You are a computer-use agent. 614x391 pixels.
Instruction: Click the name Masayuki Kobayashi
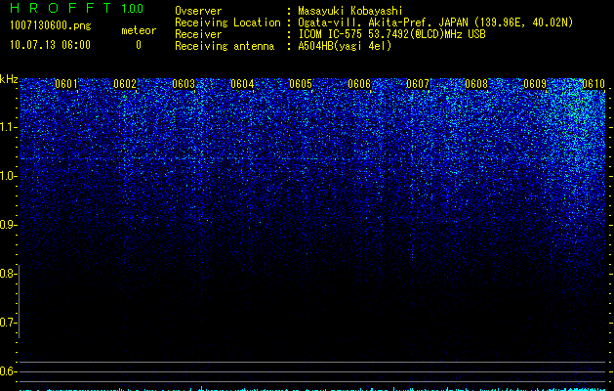coord(350,11)
